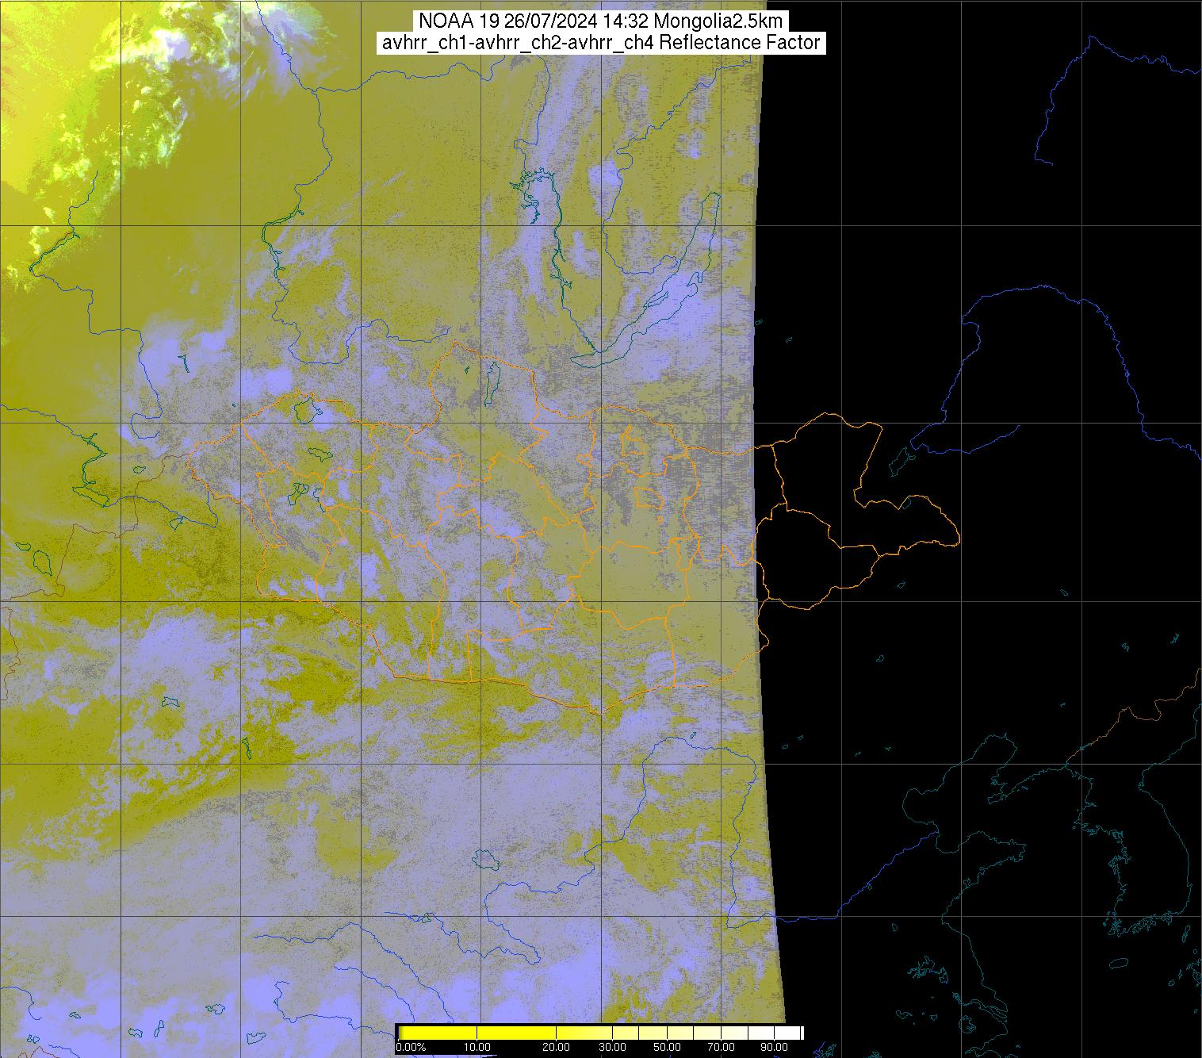Click the "avhrr_ch1-avhrr_ch2-avhrr_ch4 Reflectance Factor" caption
The image size is (1202, 1058).
601,43
